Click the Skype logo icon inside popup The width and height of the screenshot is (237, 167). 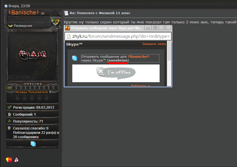pyautogui.click(x=75, y=58)
